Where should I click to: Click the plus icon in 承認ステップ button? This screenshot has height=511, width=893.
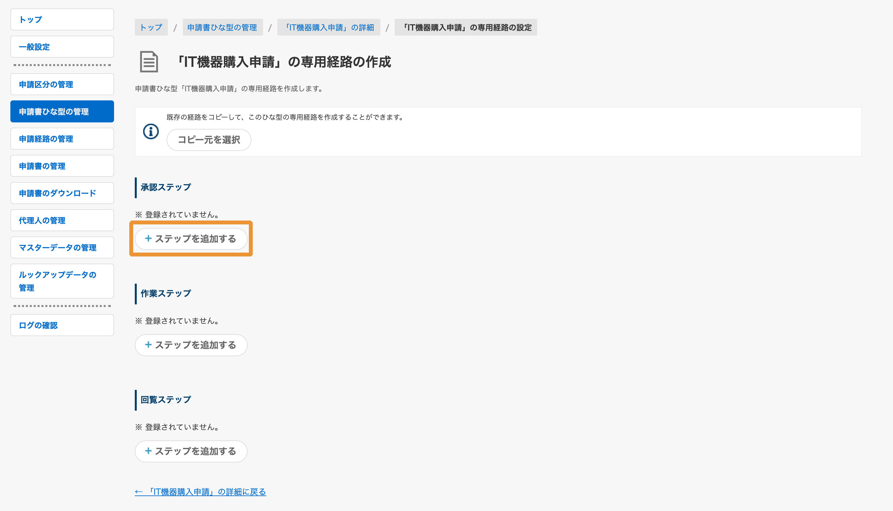coord(148,239)
